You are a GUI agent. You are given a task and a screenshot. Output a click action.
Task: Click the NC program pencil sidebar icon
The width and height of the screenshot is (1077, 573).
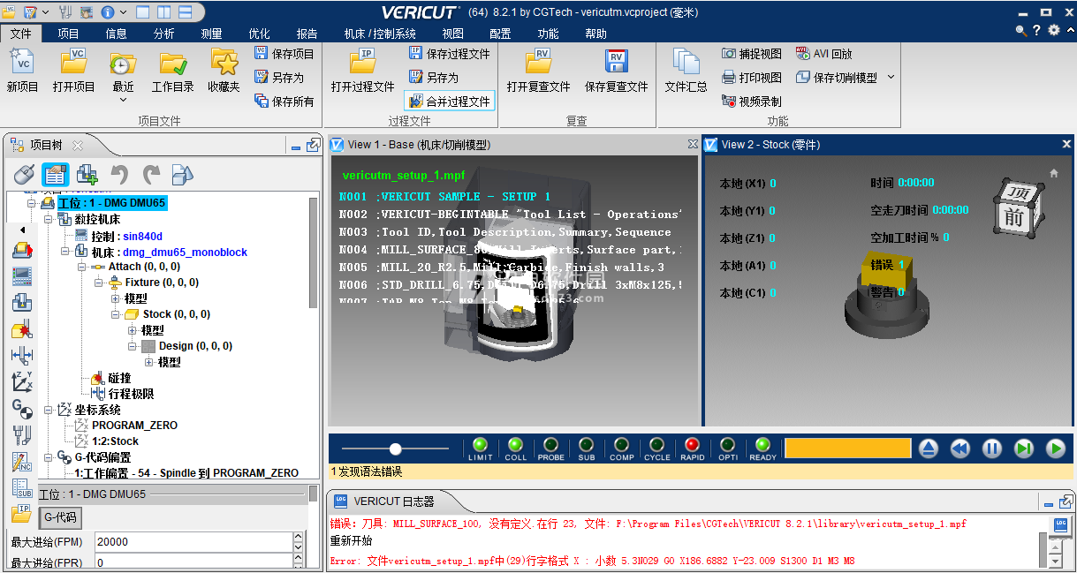(22, 461)
